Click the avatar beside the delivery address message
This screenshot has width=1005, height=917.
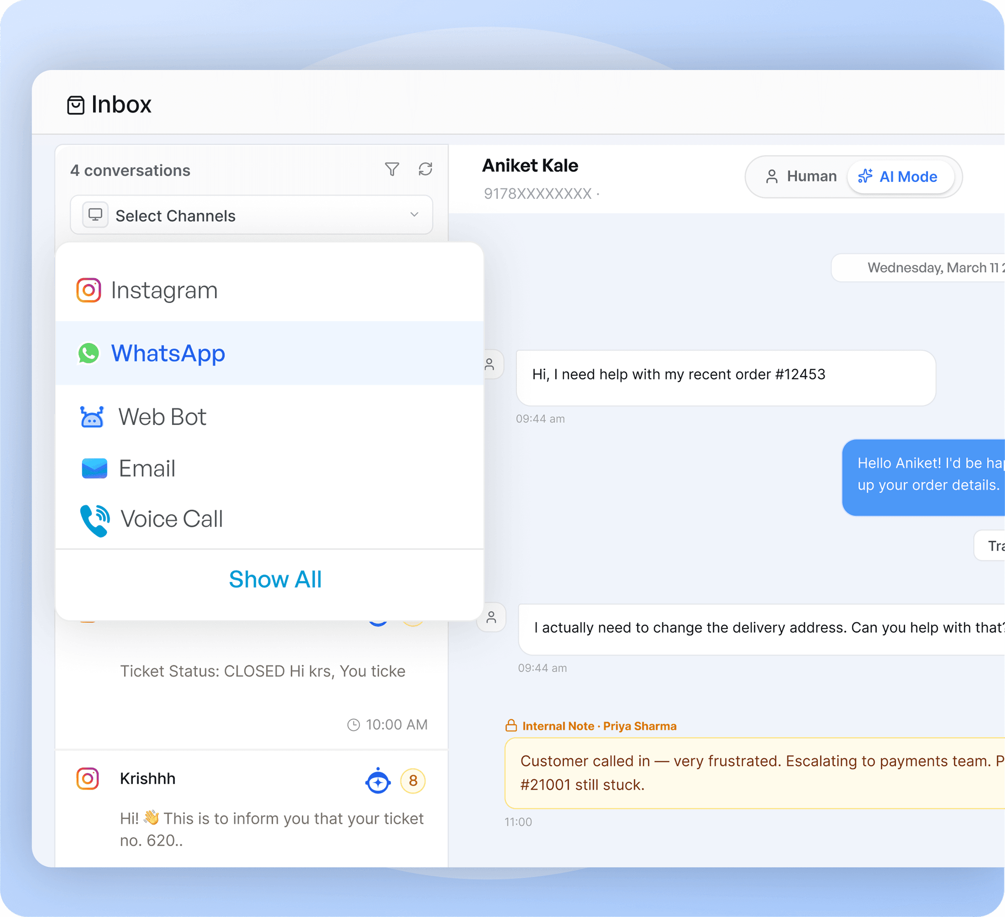point(492,617)
